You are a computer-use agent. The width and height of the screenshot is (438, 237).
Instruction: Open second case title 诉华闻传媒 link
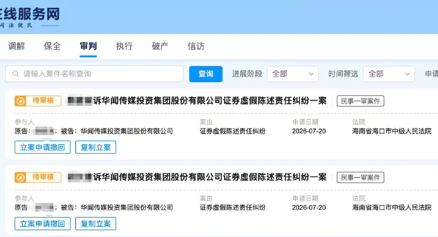(x=210, y=177)
